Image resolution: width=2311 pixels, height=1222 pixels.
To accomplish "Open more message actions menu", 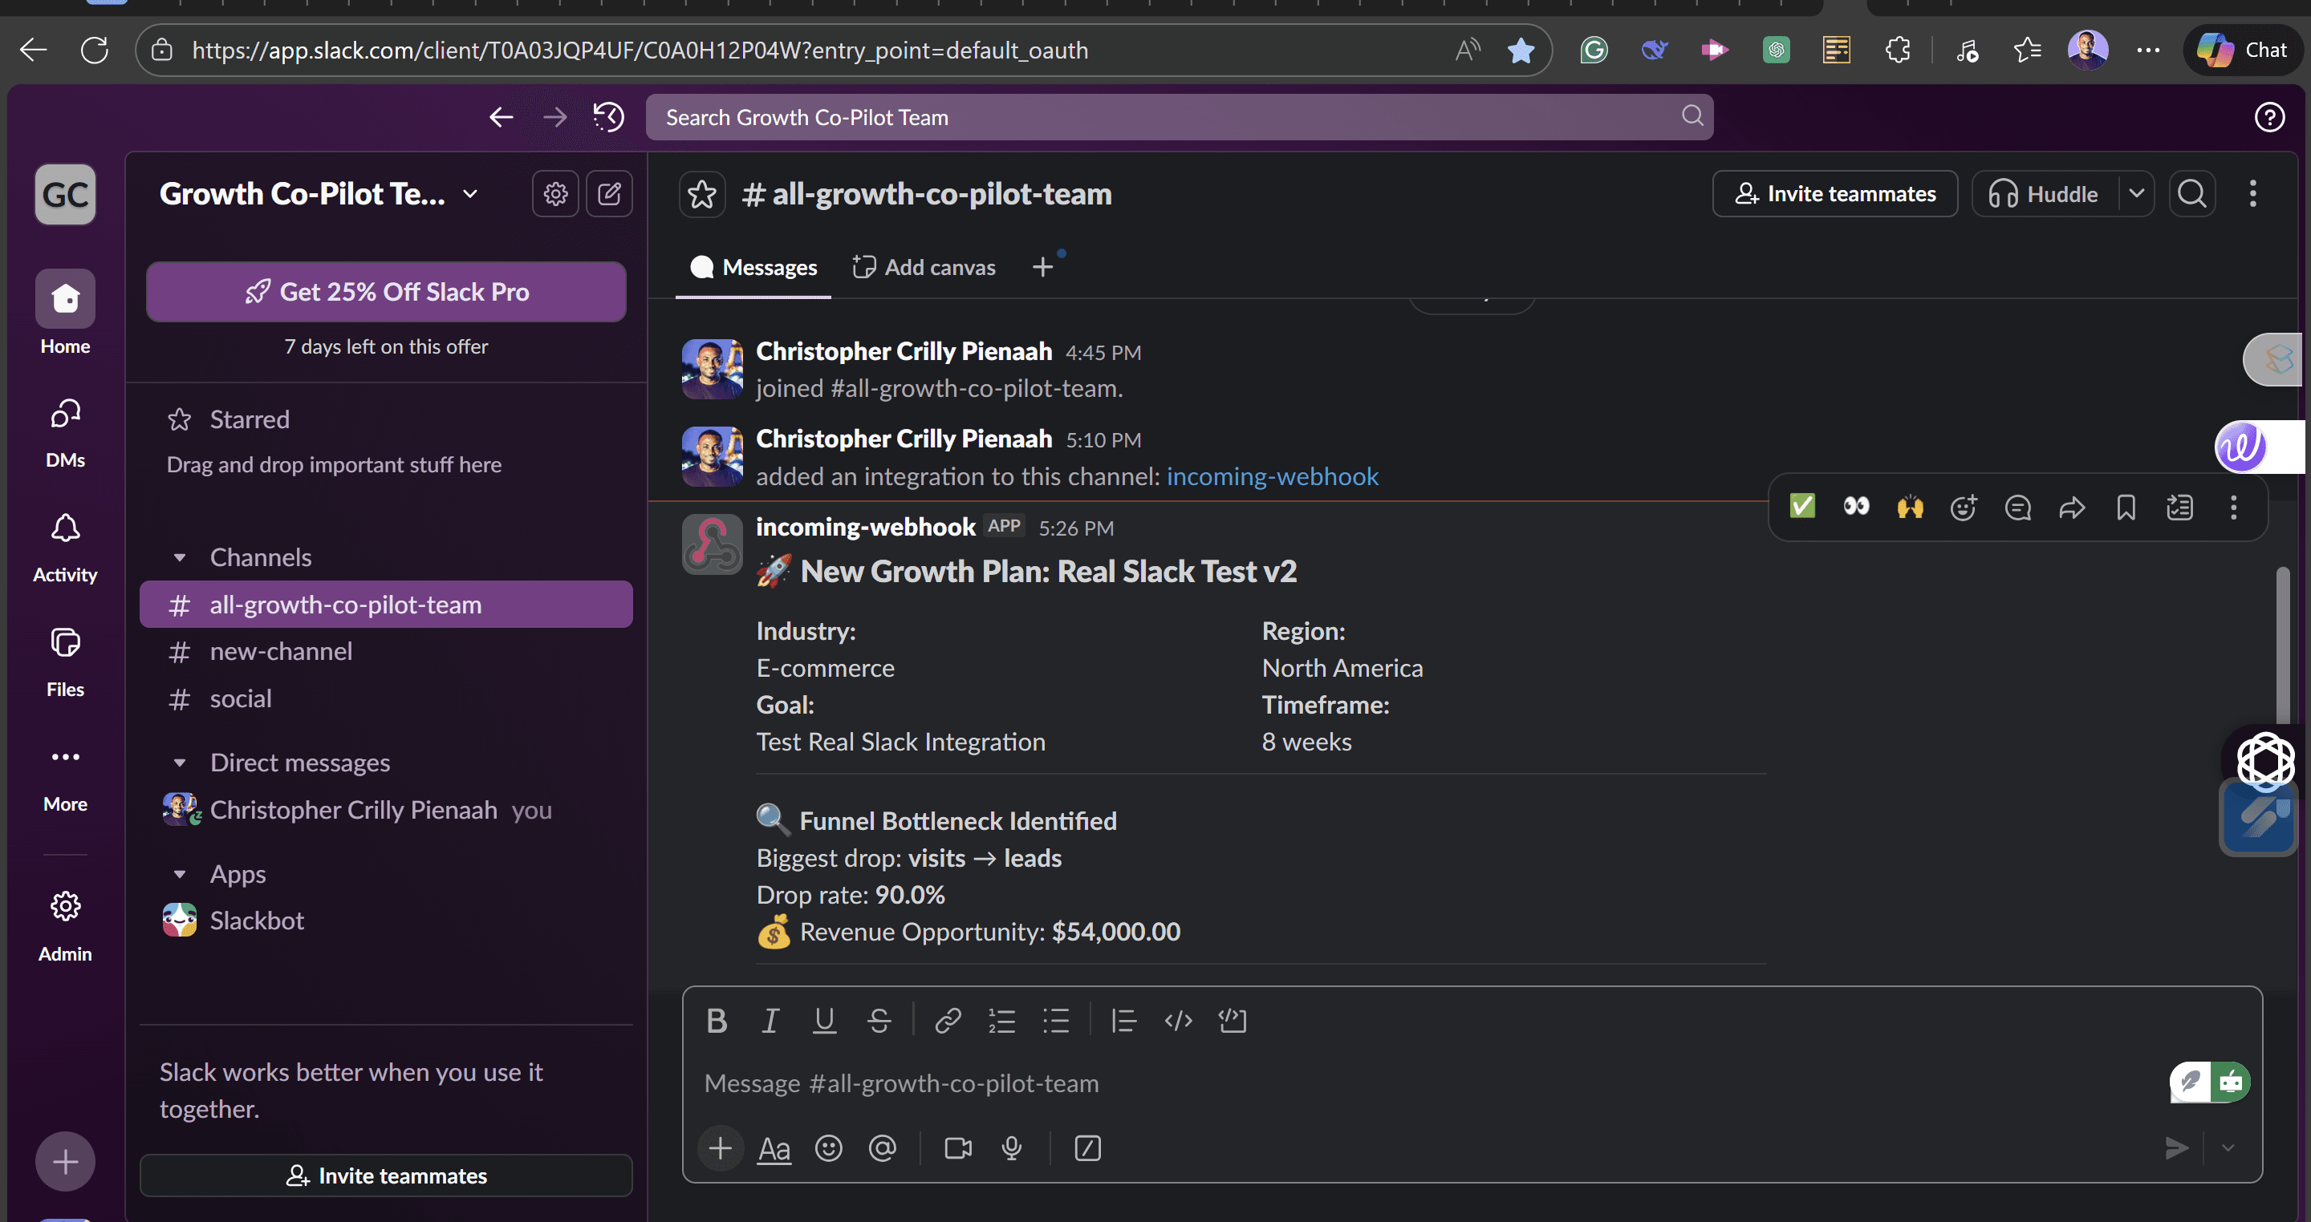I will tap(2234, 507).
